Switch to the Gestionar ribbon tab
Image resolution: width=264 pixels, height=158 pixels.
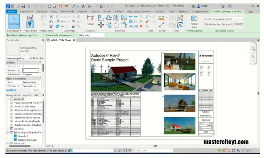click(x=183, y=12)
